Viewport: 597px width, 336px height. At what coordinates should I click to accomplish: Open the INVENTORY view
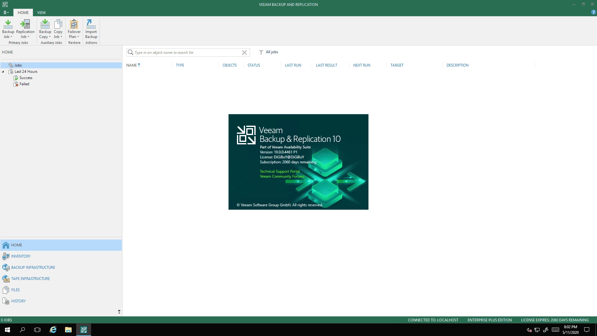coord(21,256)
